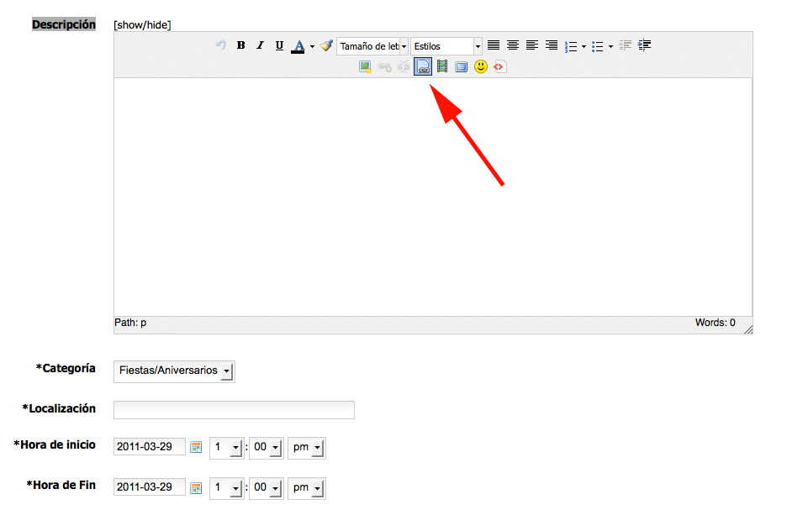Click inside the description text area

(433, 197)
